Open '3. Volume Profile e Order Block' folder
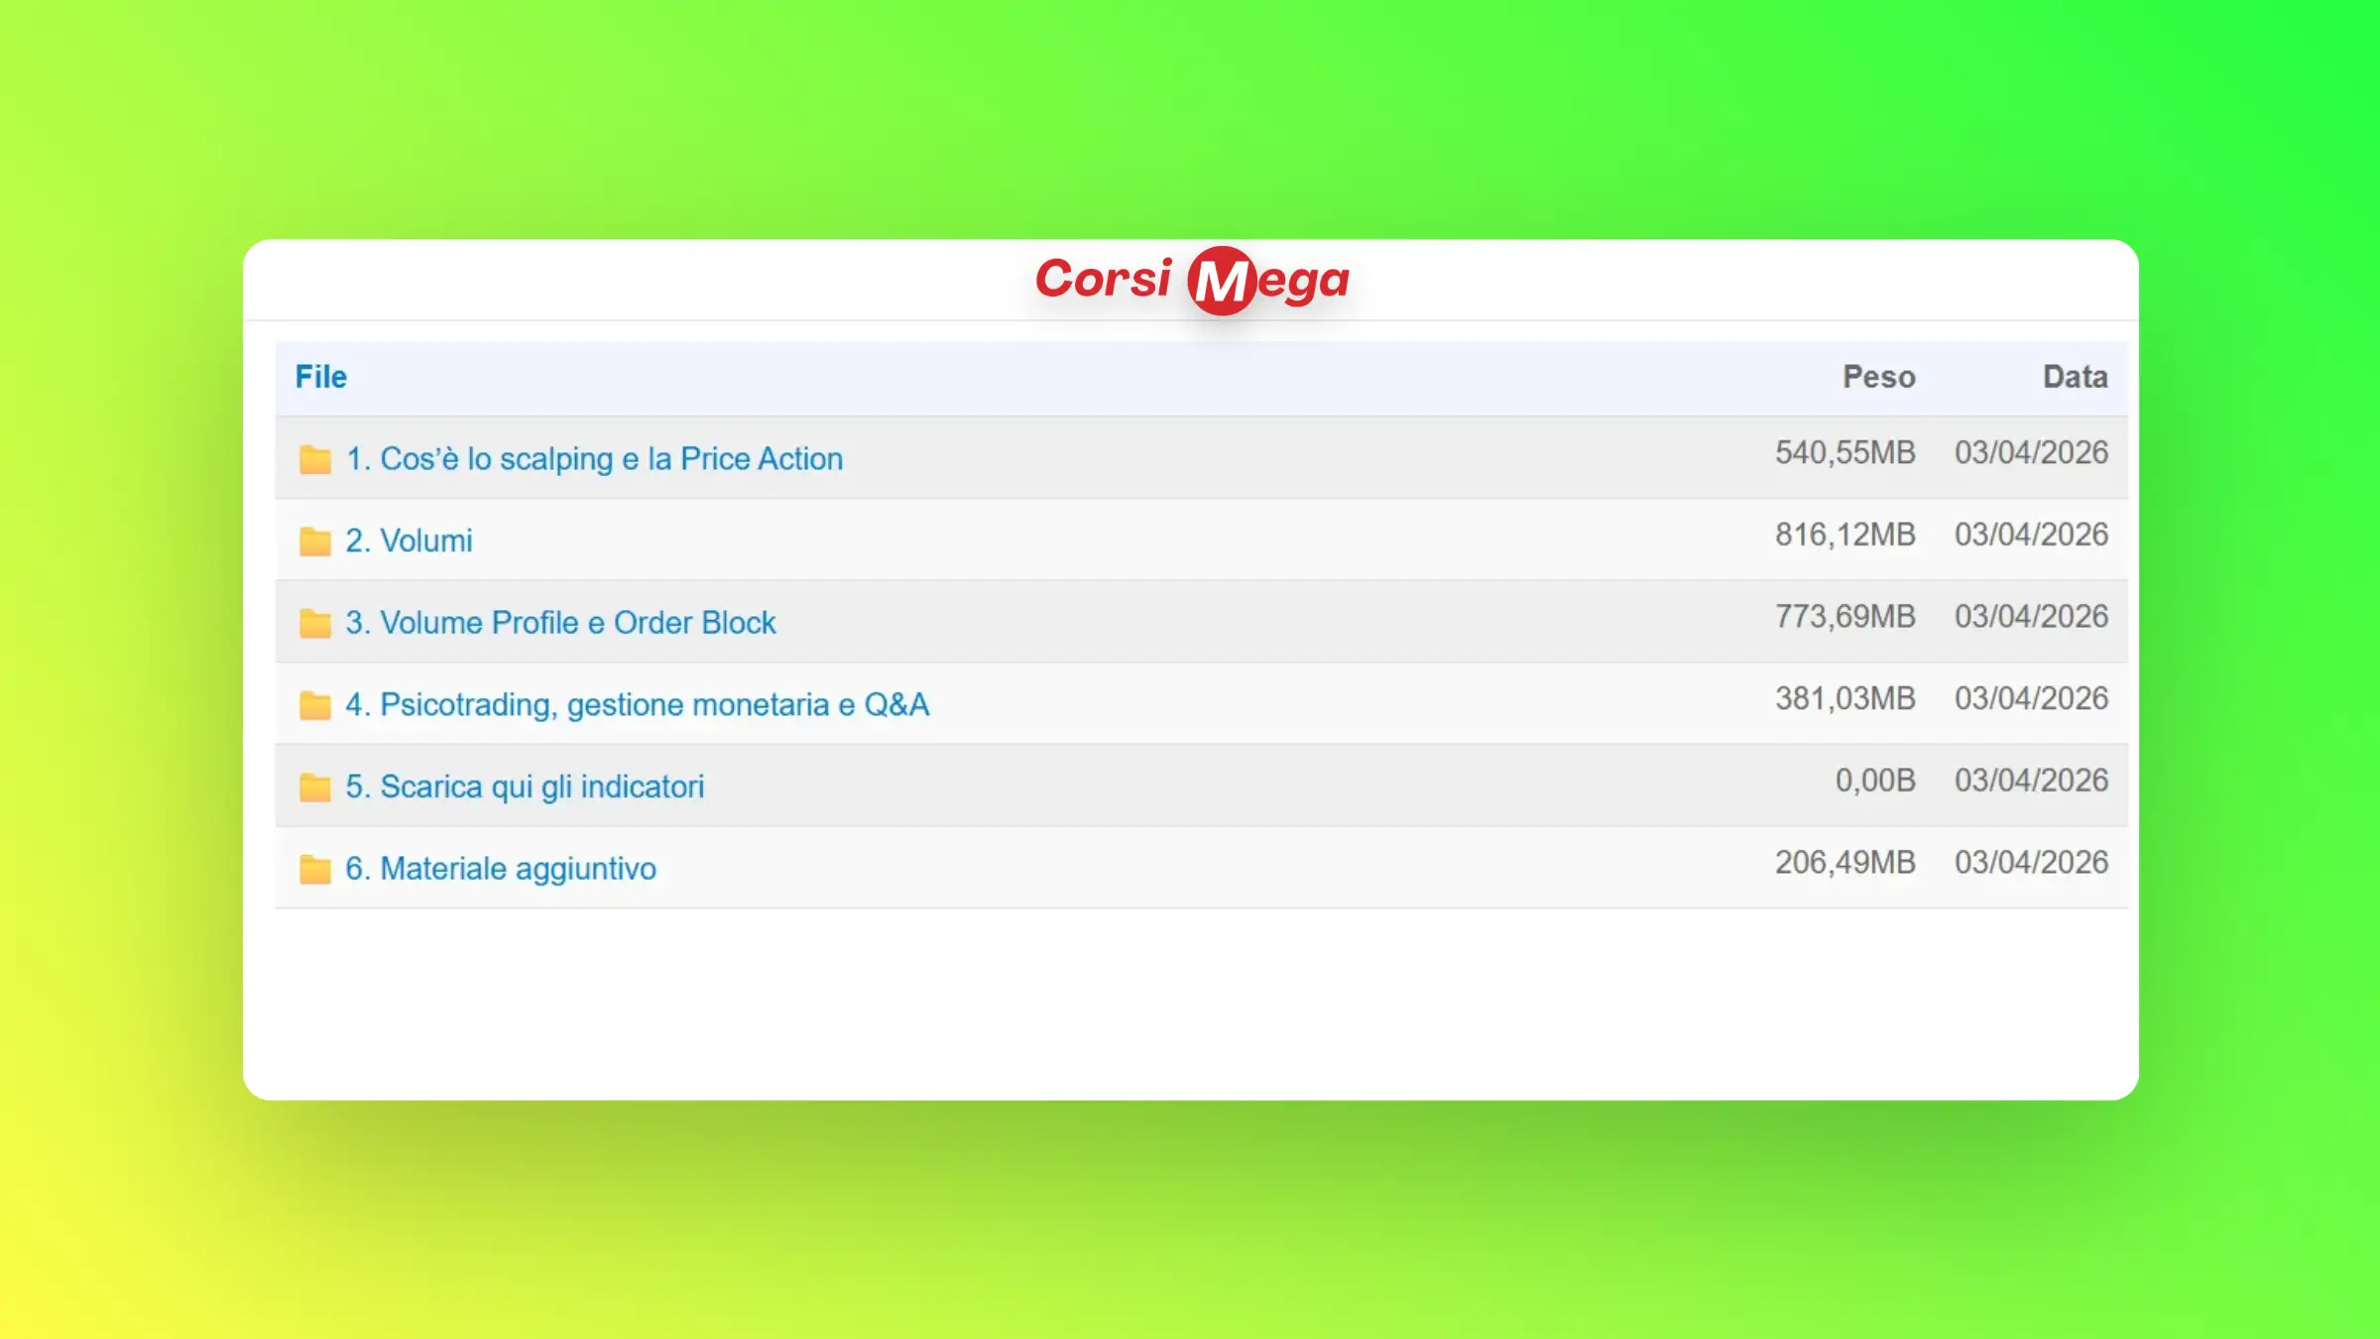 pyautogui.click(x=560, y=623)
